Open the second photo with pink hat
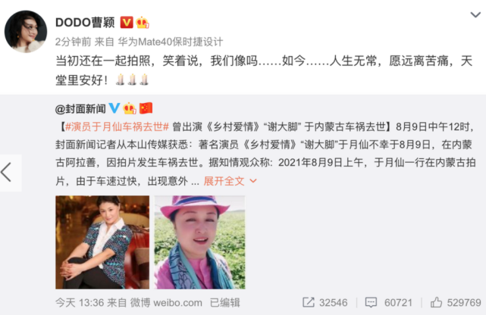 199,242
